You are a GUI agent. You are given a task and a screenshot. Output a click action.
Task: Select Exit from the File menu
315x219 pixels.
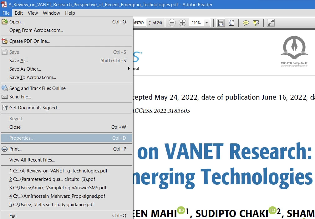point(67,215)
